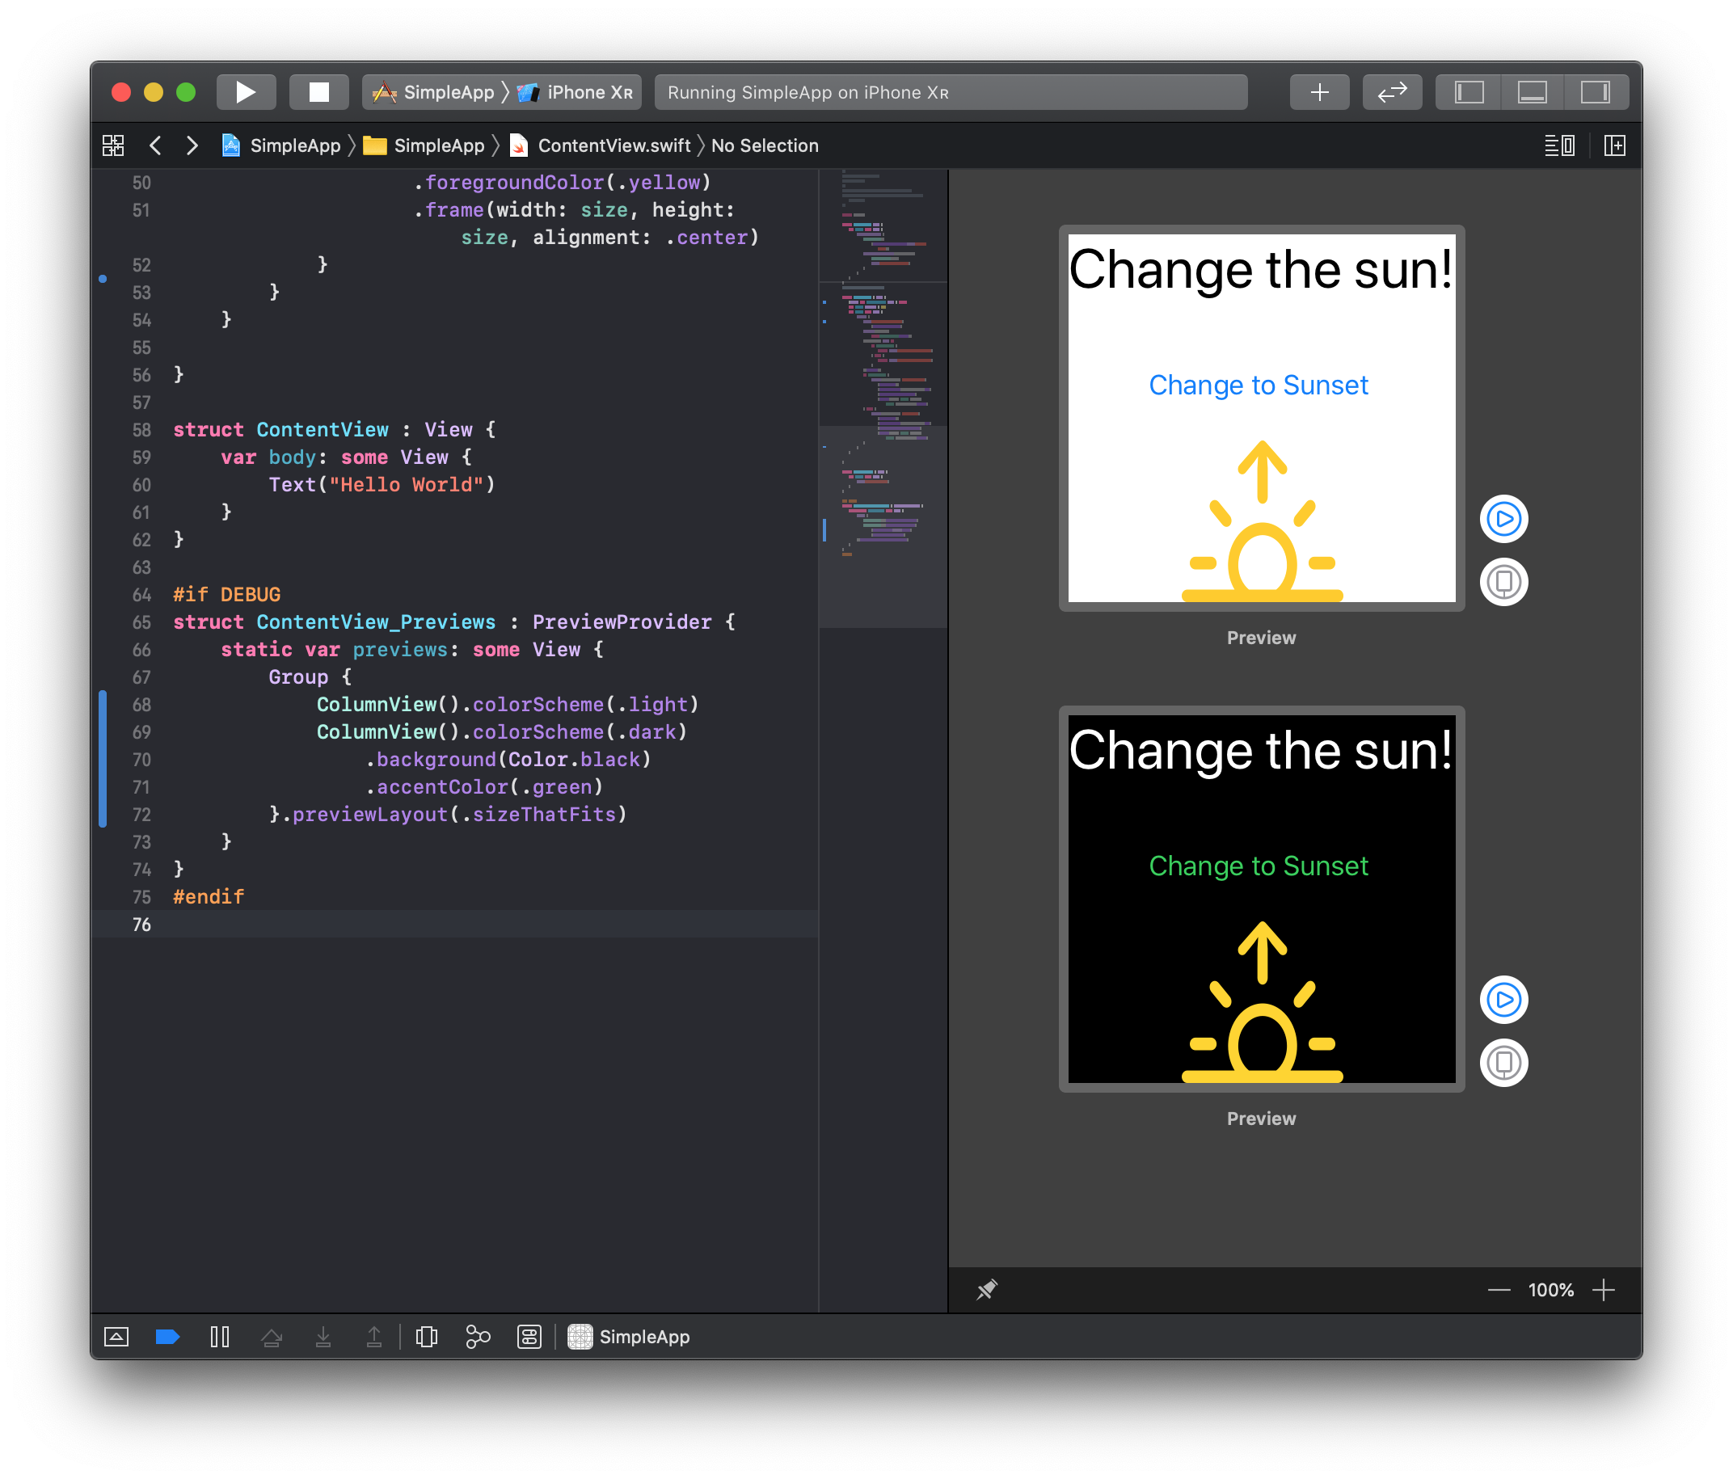This screenshot has width=1733, height=1479.
Task: Click the Step Over button
Action: point(271,1336)
